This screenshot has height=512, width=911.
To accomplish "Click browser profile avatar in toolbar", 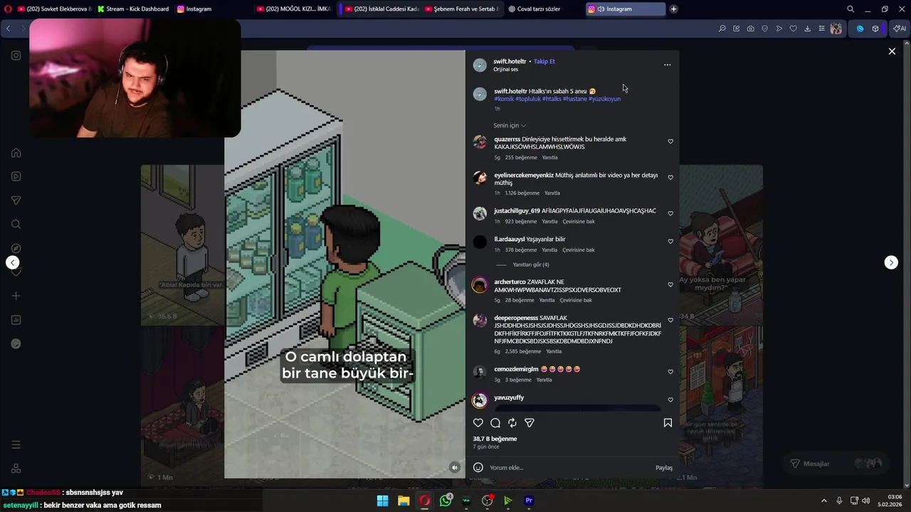I will 836,28.
